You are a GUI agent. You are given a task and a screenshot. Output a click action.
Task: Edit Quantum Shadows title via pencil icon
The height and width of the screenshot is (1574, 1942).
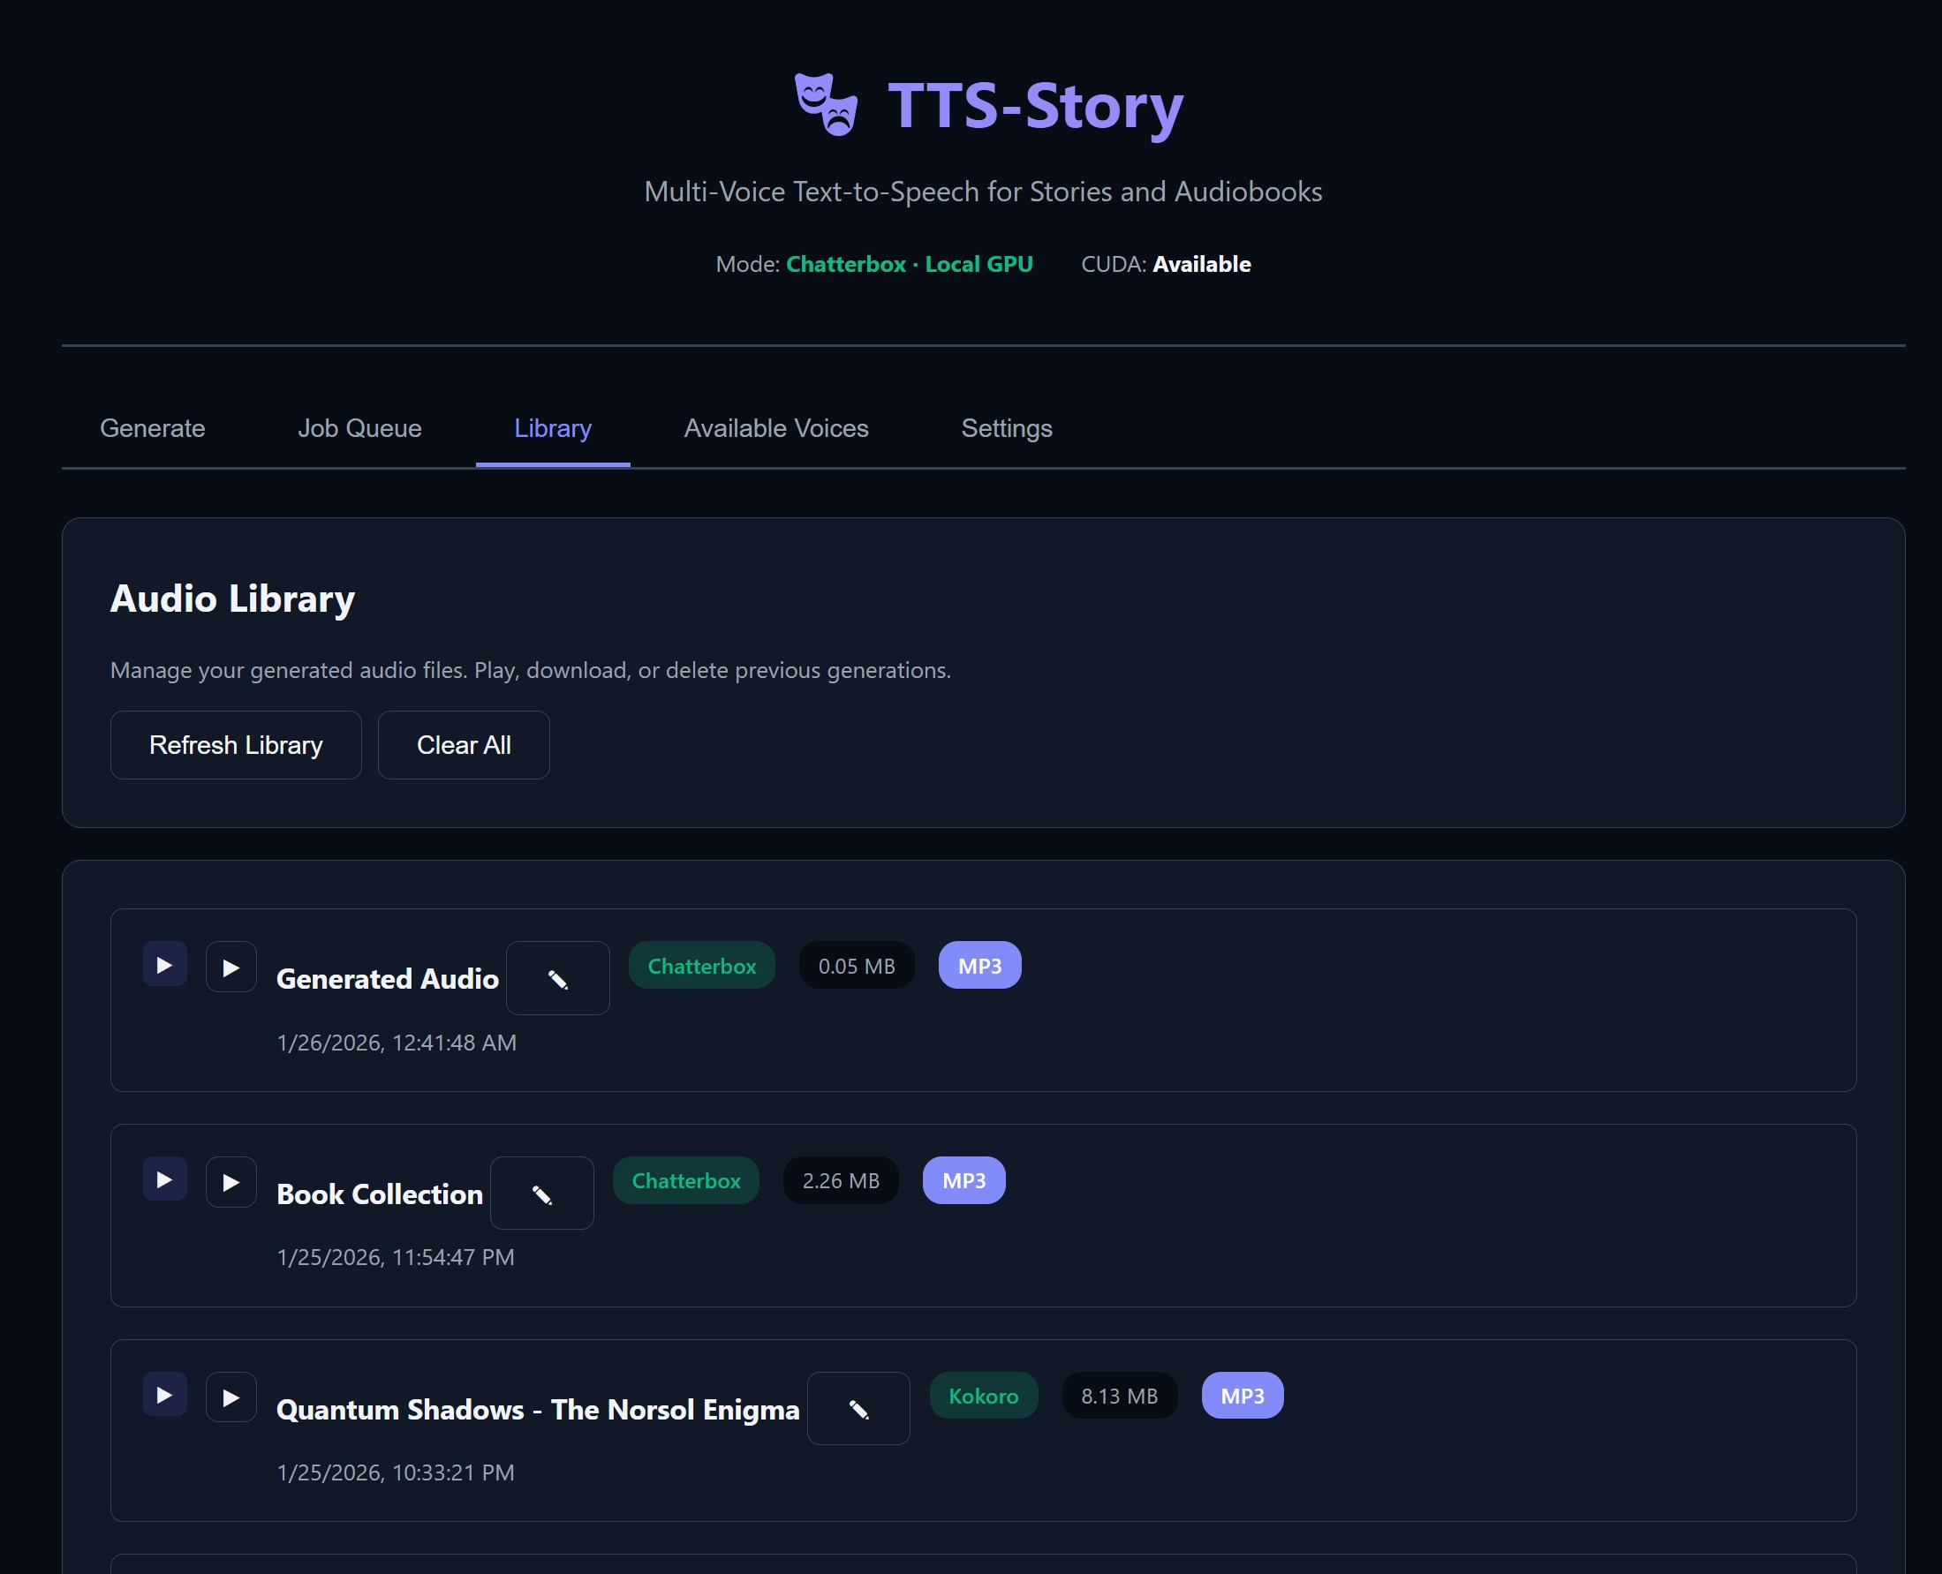[859, 1409]
